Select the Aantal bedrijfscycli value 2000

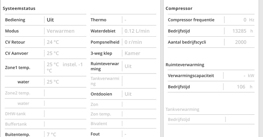241,42
